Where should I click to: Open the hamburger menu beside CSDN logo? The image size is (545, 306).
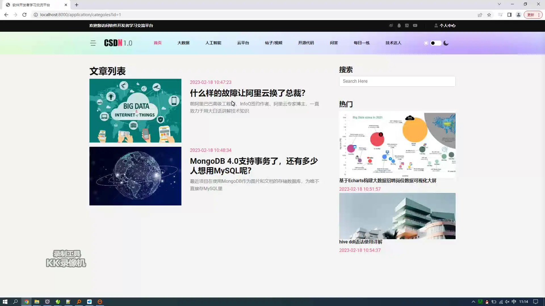(93, 43)
